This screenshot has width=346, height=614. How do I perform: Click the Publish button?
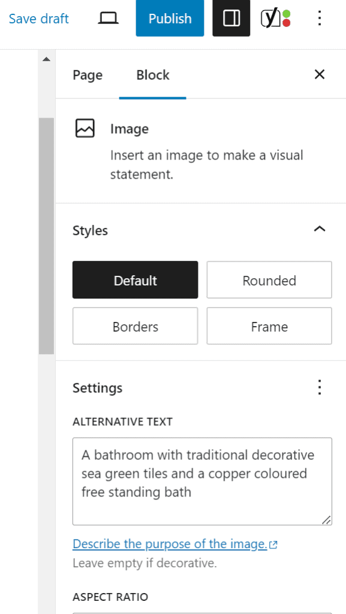click(x=170, y=19)
